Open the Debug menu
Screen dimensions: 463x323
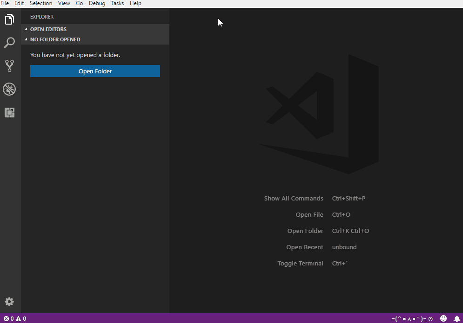pos(97,3)
